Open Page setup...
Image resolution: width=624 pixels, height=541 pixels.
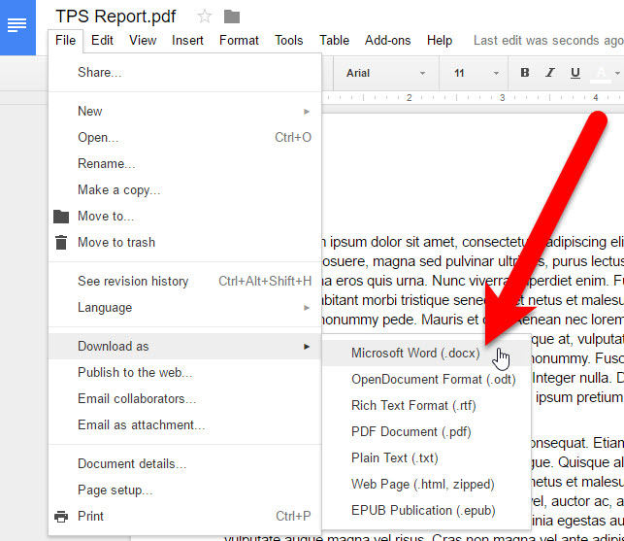click(x=184, y=490)
